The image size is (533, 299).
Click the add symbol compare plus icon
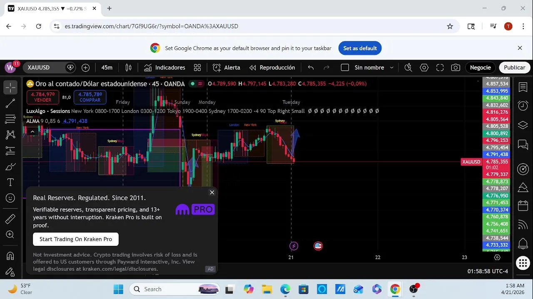[86, 67]
